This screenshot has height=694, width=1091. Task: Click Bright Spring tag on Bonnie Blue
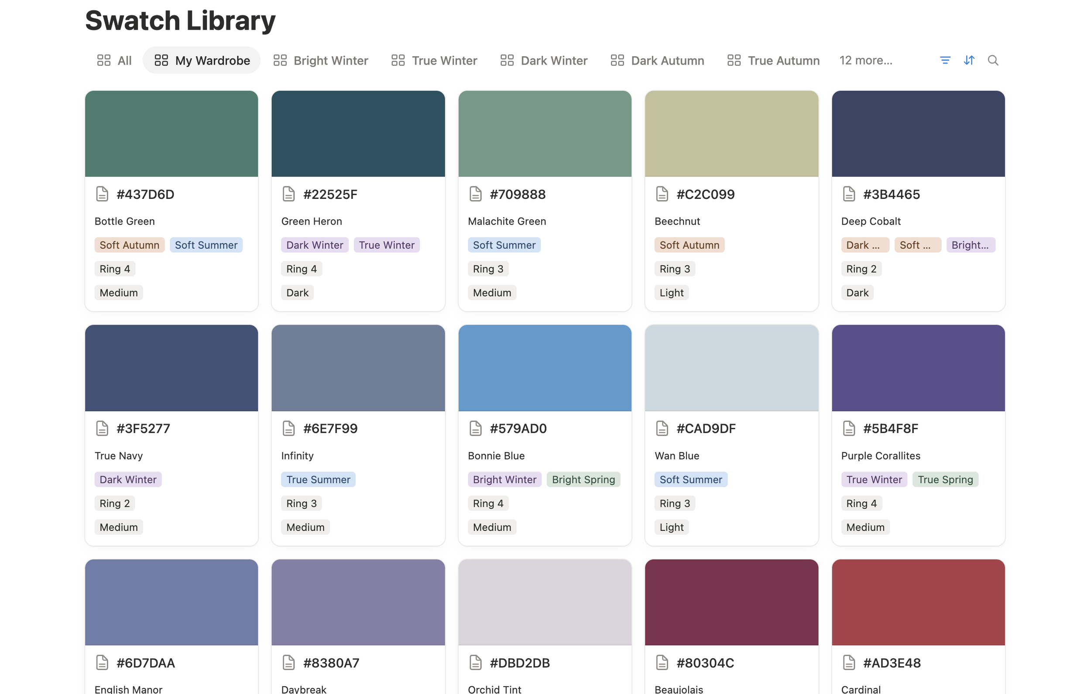coord(583,479)
